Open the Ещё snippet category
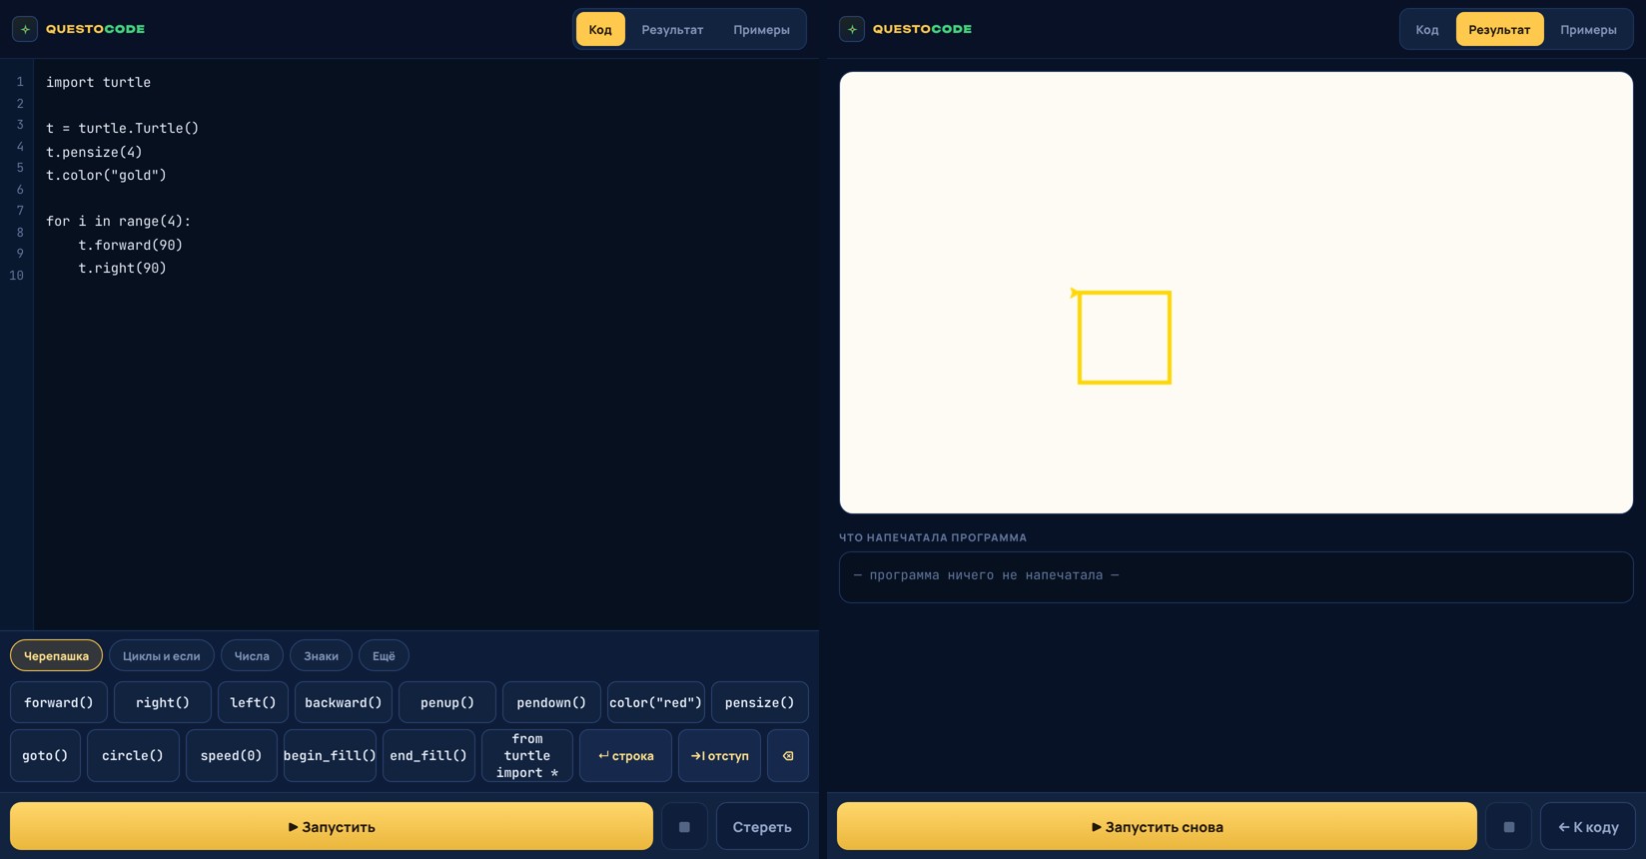This screenshot has width=1646, height=859. pyautogui.click(x=384, y=656)
